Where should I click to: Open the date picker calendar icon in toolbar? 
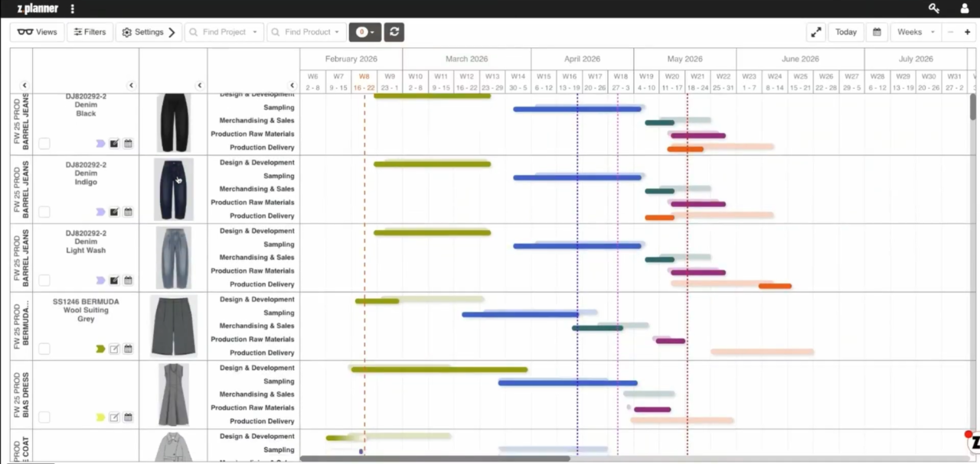[877, 32]
